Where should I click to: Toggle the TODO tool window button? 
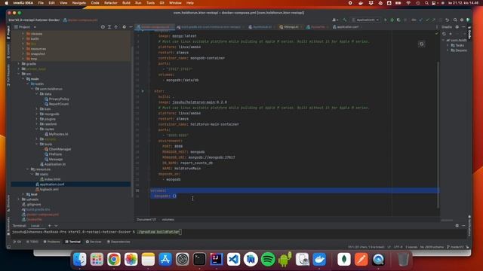(x=32, y=242)
